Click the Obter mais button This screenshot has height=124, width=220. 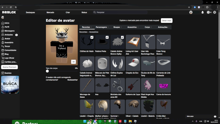[167, 20]
